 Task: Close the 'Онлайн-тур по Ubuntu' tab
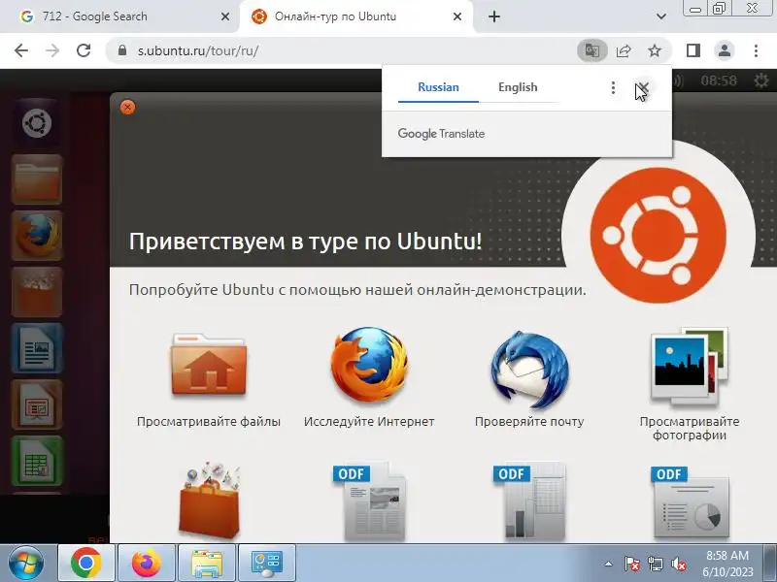(456, 16)
